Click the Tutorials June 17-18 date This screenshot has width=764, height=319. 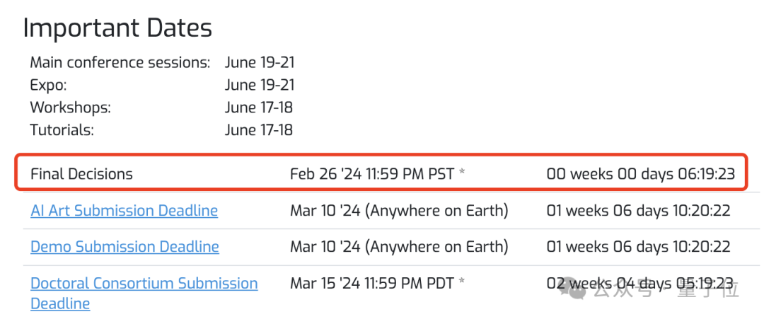(x=259, y=130)
